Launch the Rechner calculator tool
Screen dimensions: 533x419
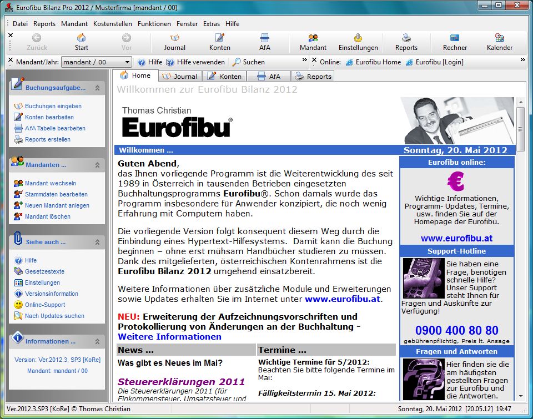(455, 42)
